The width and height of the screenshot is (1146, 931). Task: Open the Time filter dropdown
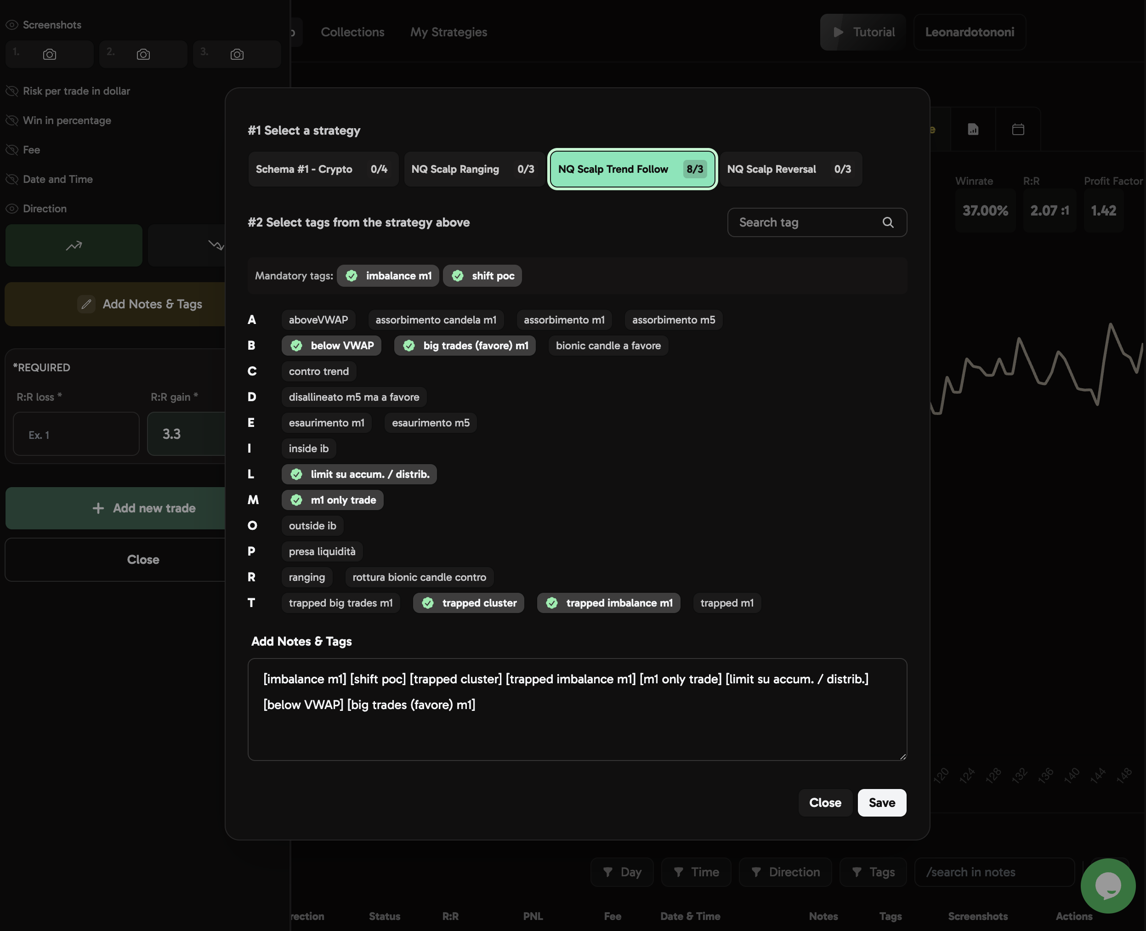[696, 872]
